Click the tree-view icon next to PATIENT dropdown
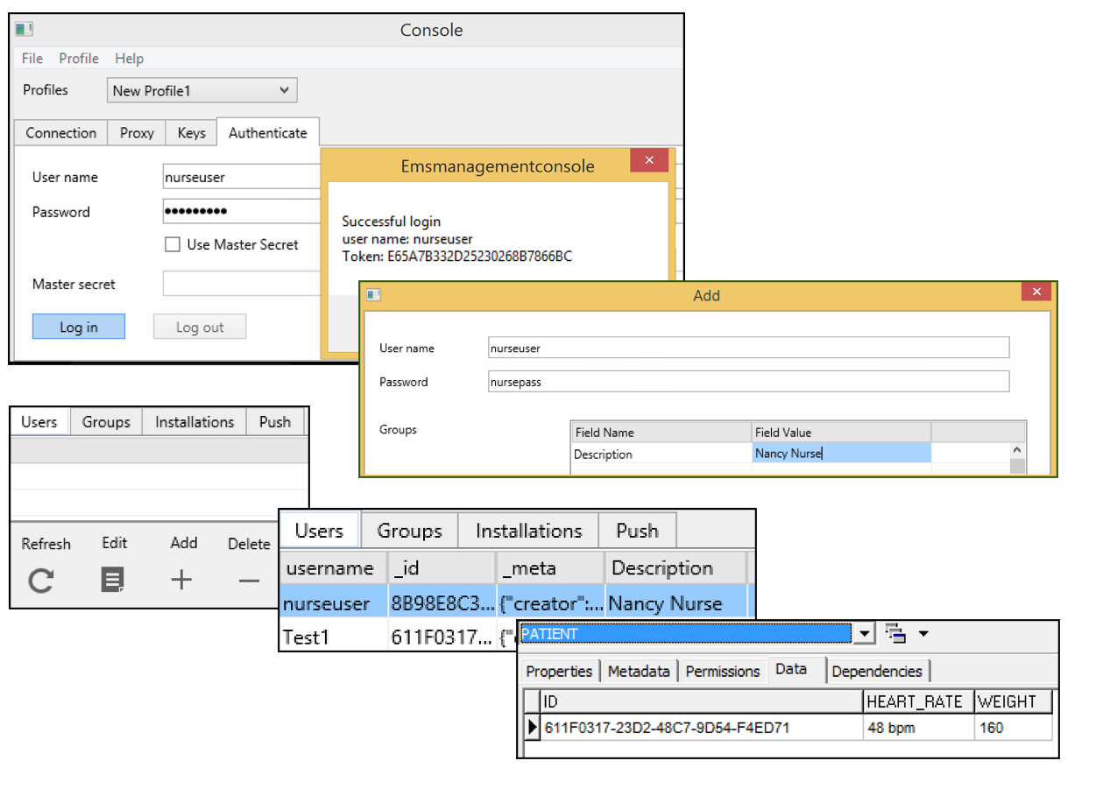Viewport: 1096px width, 789px height. click(894, 634)
